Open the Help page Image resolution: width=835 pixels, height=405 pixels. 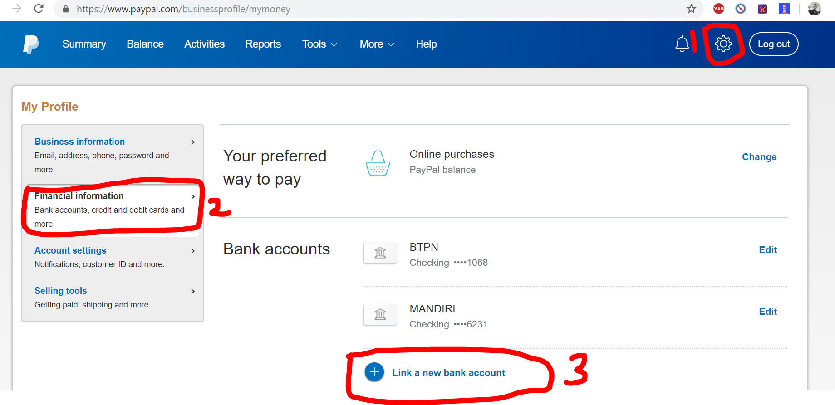pyautogui.click(x=426, y=44)
